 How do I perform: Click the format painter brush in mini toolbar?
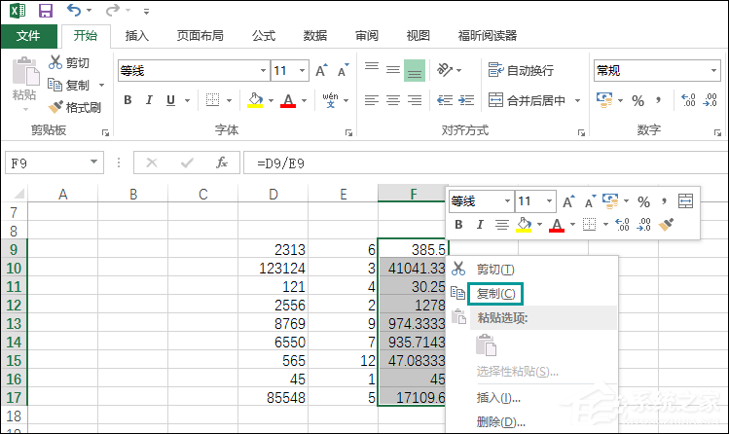(x=668, y=226)
